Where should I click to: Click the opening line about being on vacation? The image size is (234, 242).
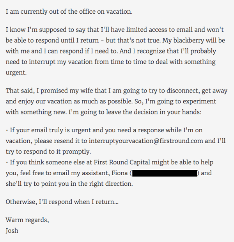69,11
